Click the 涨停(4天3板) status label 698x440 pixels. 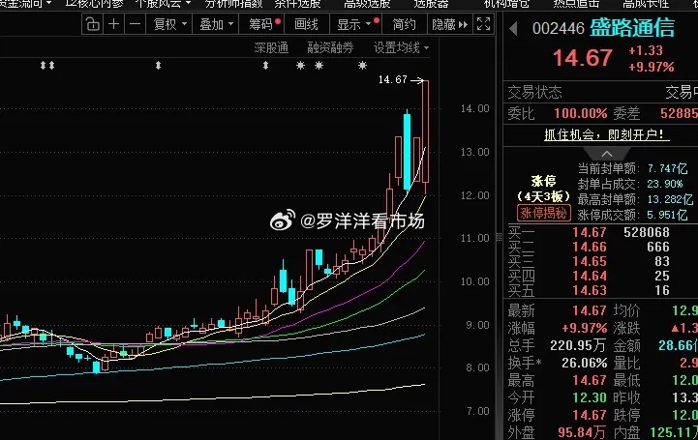tap(543, 189)
